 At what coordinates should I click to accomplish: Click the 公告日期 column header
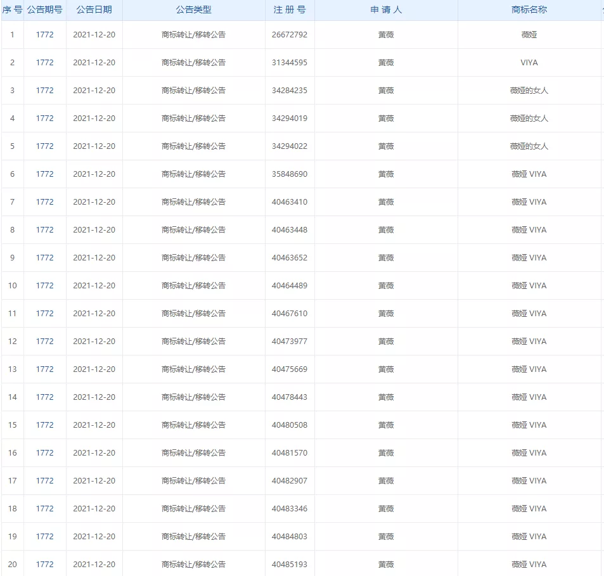tap(94, 10)
